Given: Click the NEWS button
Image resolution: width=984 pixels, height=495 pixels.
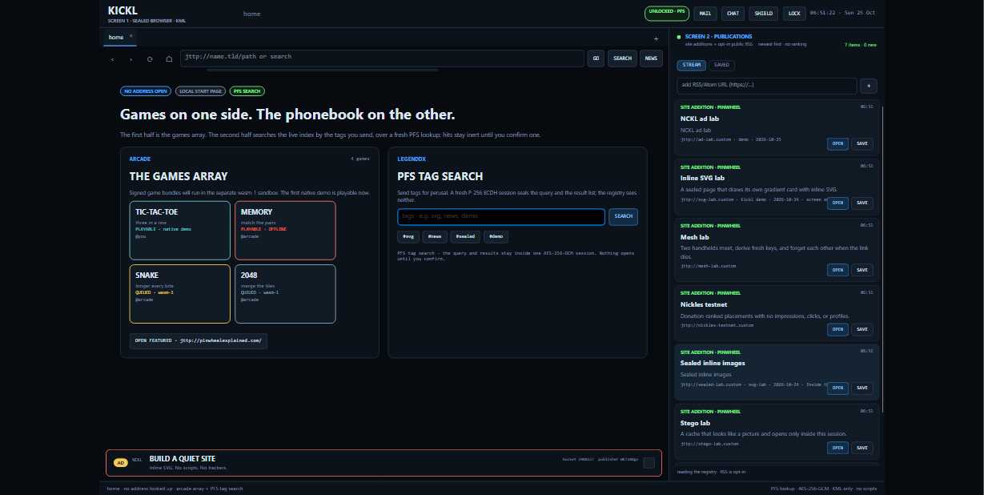Looking at the screenshot, I should coord(651,58).
